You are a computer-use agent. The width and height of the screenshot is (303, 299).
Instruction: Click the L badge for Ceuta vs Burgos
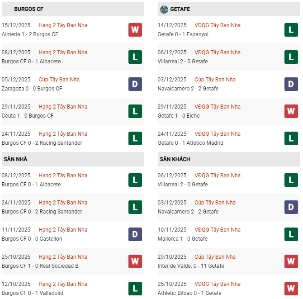pyautogui.click(x=135, y=111)
